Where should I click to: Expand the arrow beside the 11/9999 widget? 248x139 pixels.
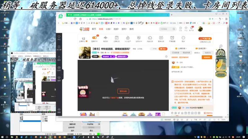coord(90,92)
